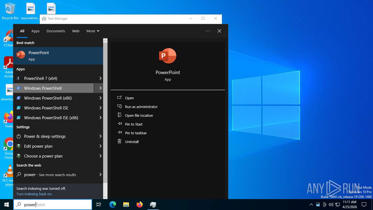Open File Explorer from the taskbar
The height and width of the screenshot is (210, 373).
point(126,205)
